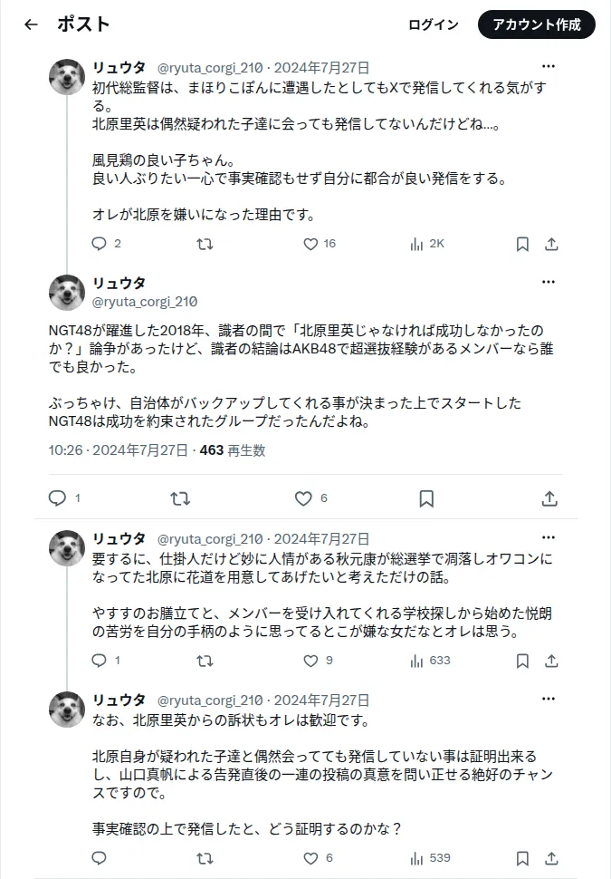Reply to the first post with 2 replies
611x879 pixels.
point(107,244)
